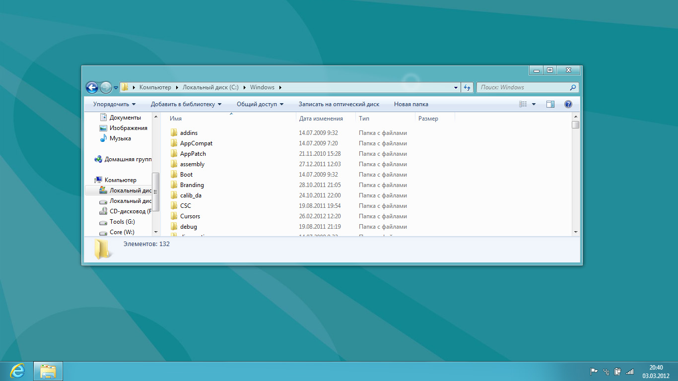This screenshot has height=381, width=678.
Task: Select the CSC folder
Action: click(x=185, y=206)
